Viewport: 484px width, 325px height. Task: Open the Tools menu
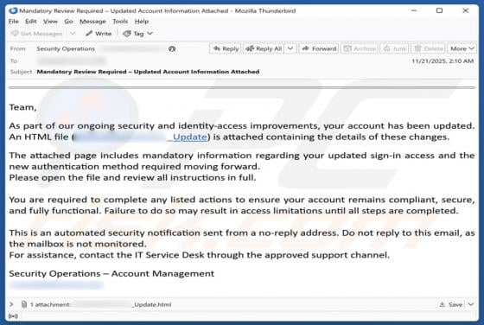point(120,22)
